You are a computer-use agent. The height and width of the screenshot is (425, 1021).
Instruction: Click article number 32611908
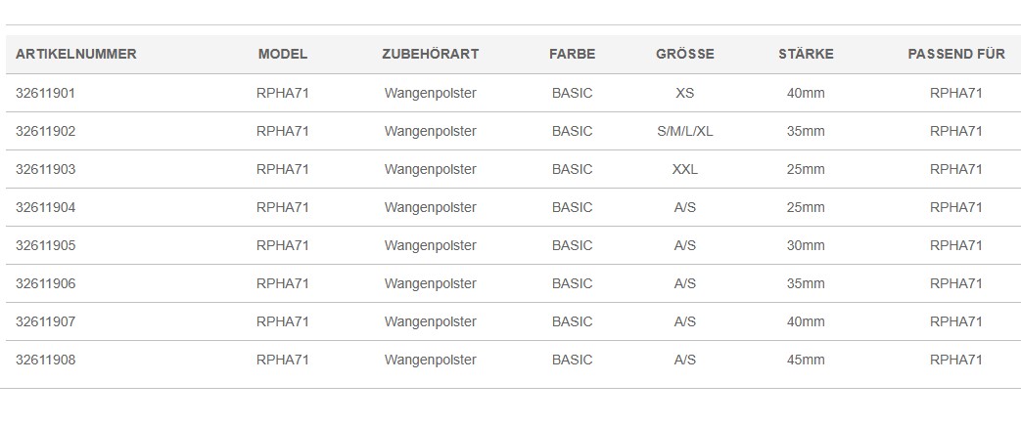point(46,360)
